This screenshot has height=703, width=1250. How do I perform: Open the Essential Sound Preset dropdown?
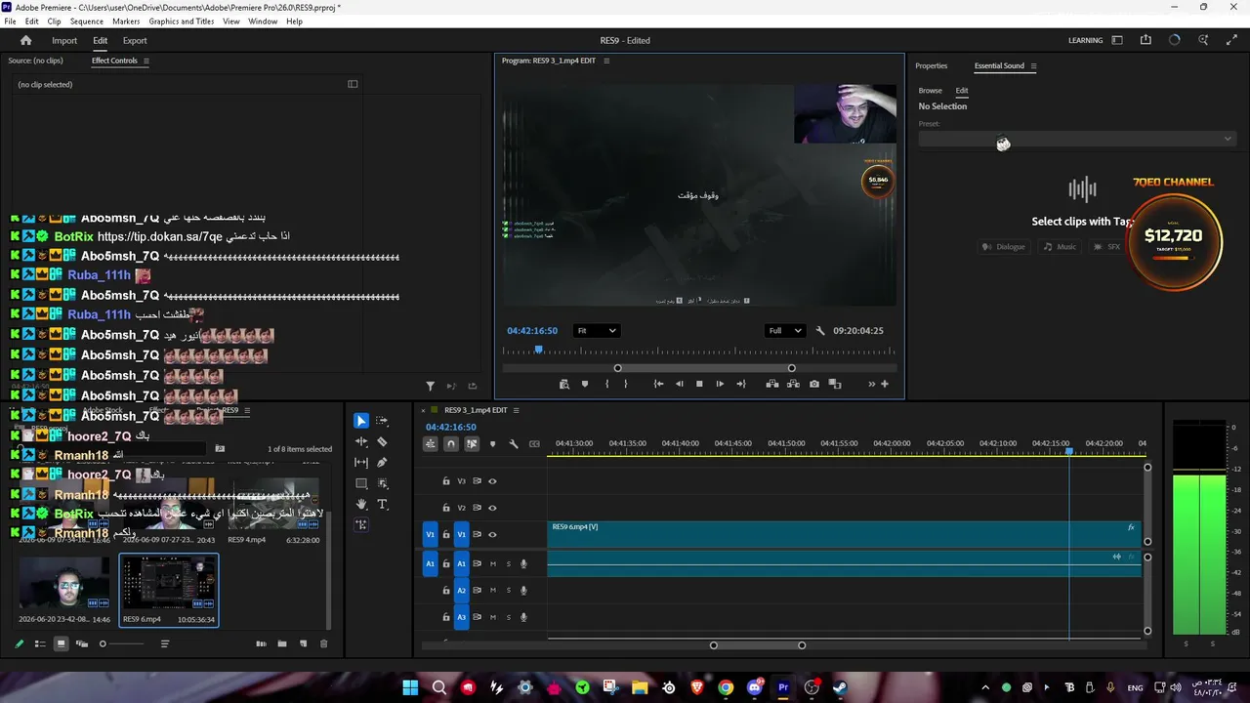(x=1076, y=139)
